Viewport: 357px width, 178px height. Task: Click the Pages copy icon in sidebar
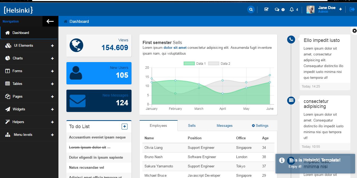[7, 97]
